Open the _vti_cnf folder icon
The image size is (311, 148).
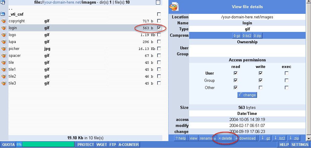click(x=3, y=14)
